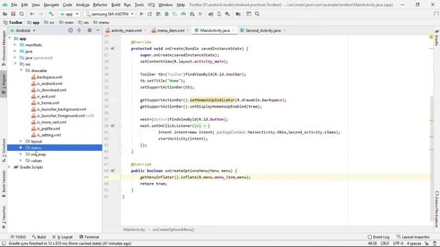The width and height of the screenshot is (440, 247).
Task: Click Apply Changes and Restart icon
Action: pyautogui.click(x=150, y=14)
